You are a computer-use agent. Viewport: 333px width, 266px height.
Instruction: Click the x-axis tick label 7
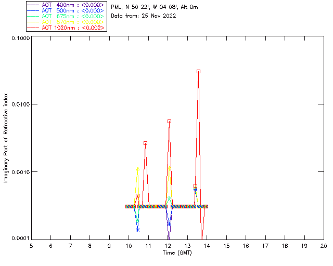(x=70, y=246)
